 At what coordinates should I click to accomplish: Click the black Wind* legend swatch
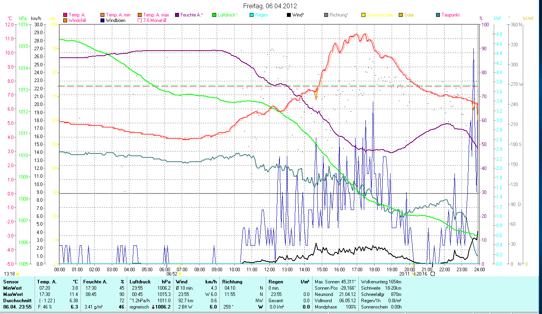(289, 15)
